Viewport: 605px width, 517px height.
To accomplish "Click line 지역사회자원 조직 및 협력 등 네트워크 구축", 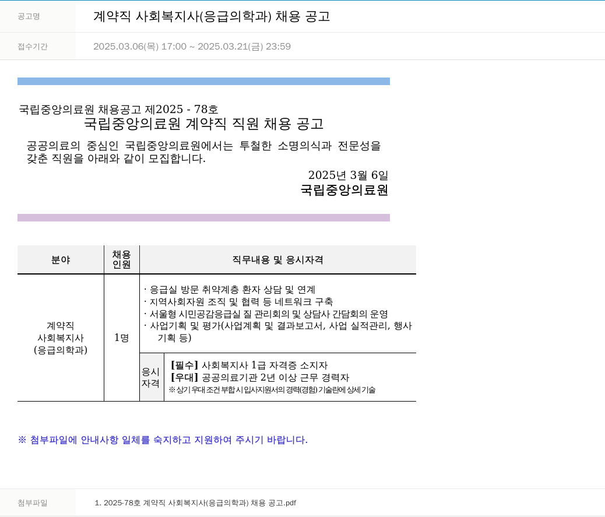I will click(238, 302).
